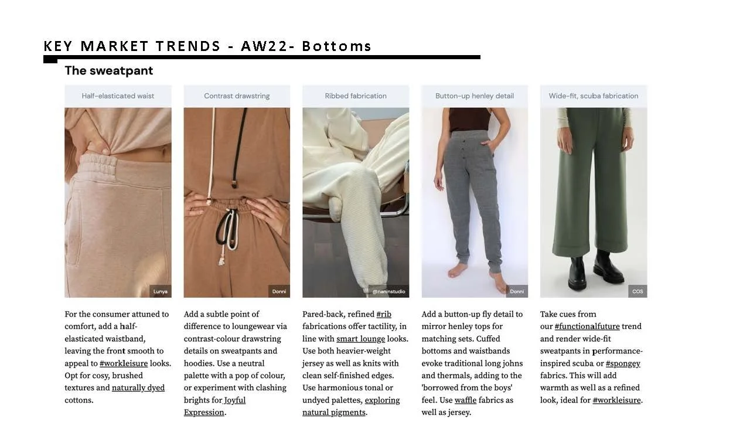Select the green wide-fit scuba pants photo

pos(594,202)
